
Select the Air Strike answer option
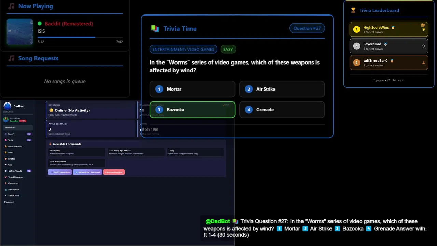282,89
